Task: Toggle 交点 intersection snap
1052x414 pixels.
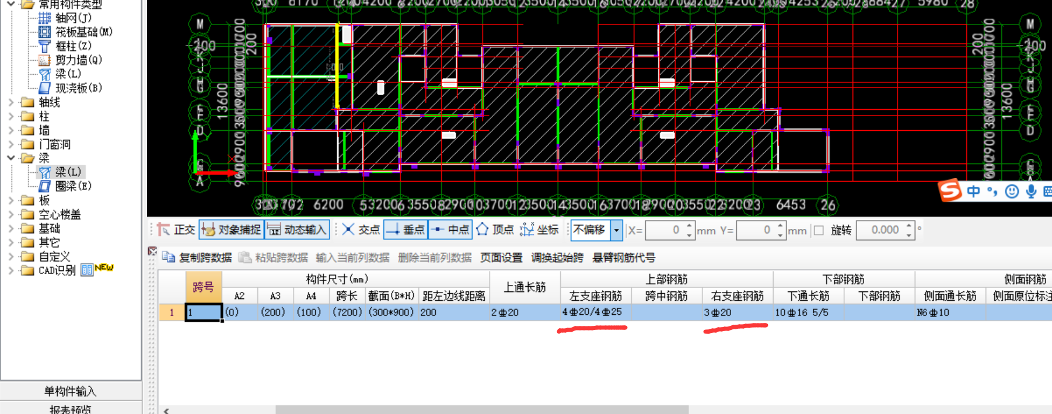Action: click(361, 230)
